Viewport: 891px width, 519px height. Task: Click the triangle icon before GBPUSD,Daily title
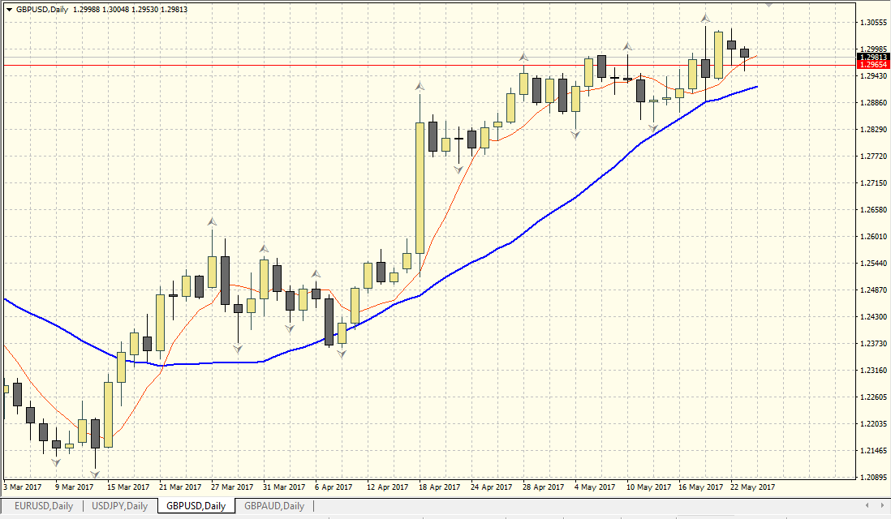click(x=9, y=10)
